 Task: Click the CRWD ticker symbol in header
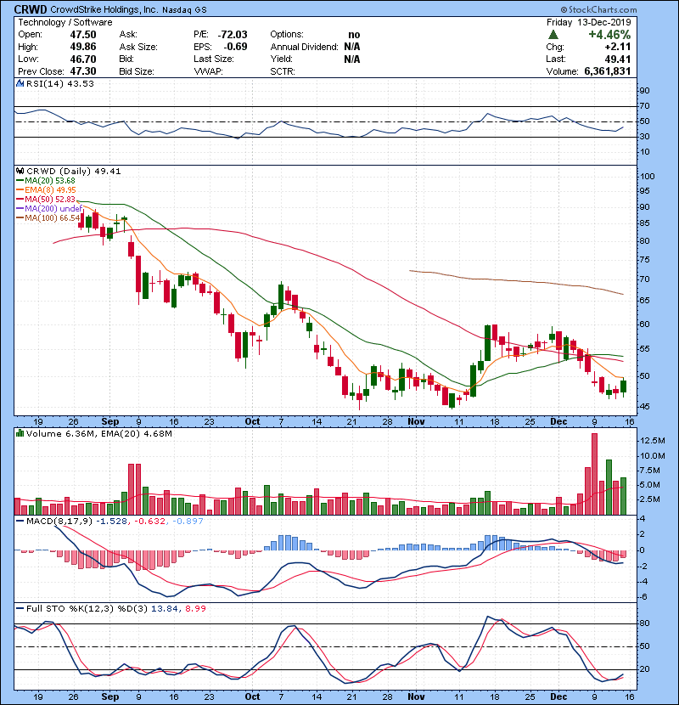[x=31, y=9]
